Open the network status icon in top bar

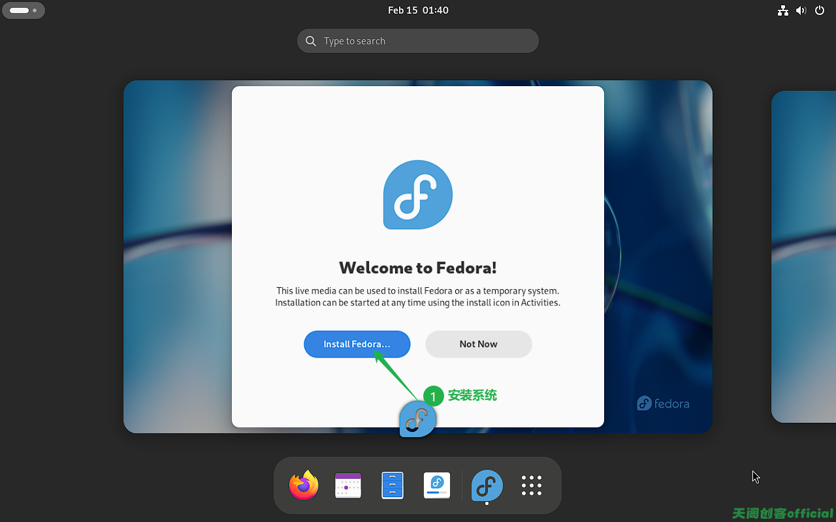pos(783,10)
